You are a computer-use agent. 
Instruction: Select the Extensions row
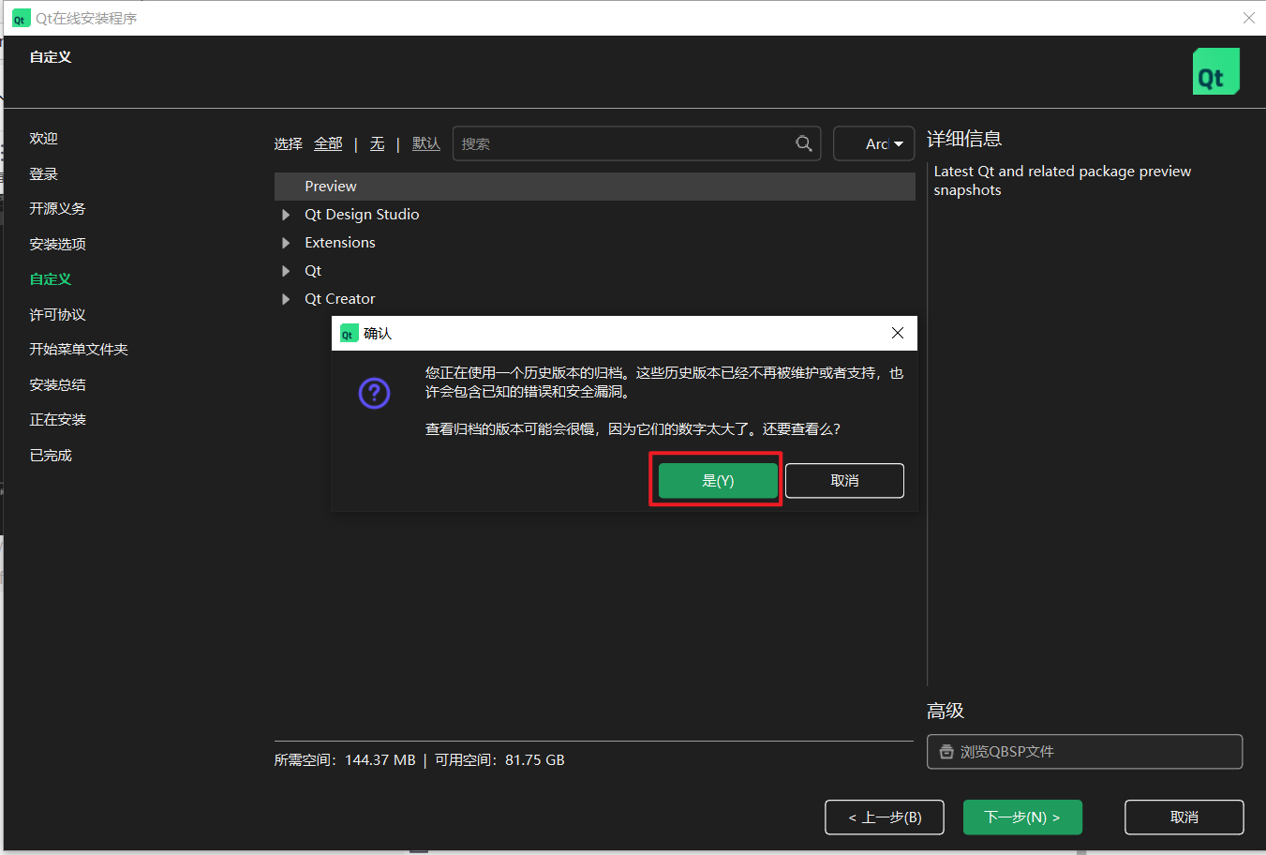coord(595,243)
